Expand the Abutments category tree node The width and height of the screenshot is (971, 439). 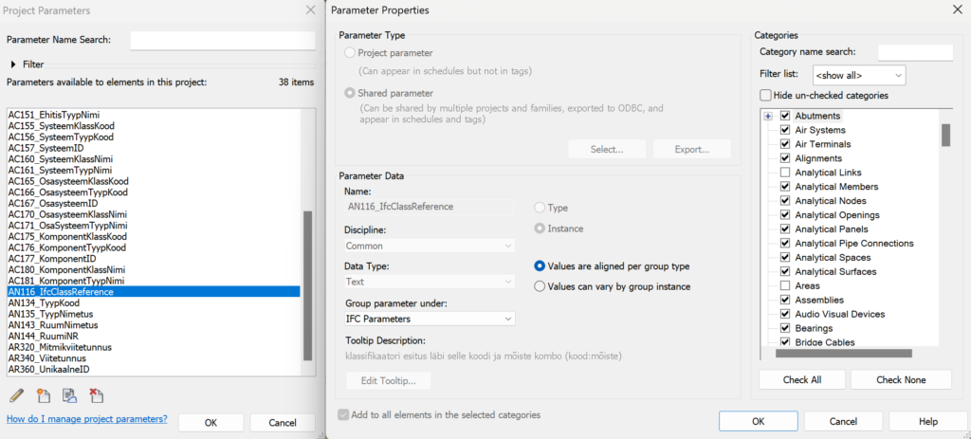click(770, 116)
